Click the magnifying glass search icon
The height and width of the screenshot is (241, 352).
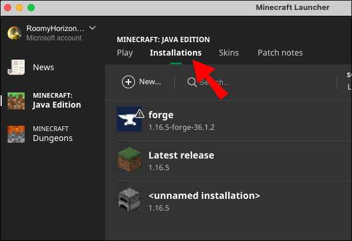[x=192, y=82]
